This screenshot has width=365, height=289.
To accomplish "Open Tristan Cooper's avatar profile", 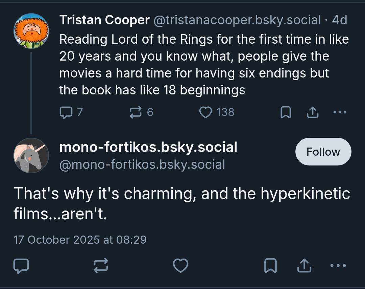I will pyautogui.click(x=31, y=31).
